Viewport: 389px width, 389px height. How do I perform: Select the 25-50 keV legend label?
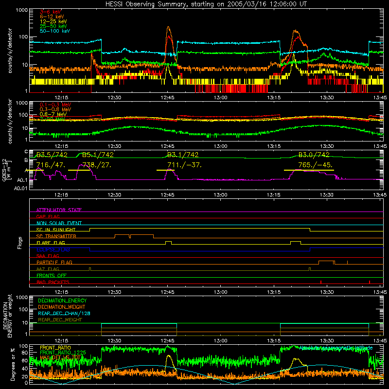53,26
